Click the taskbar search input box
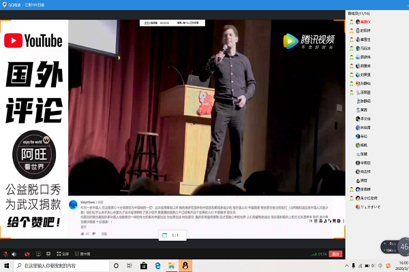This screenshot has height=272, width=409. coord(61,266)
